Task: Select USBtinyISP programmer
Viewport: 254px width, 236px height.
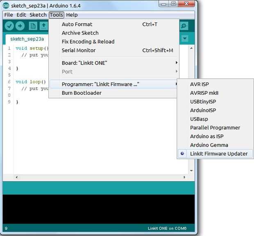Action: coord(215,102)
